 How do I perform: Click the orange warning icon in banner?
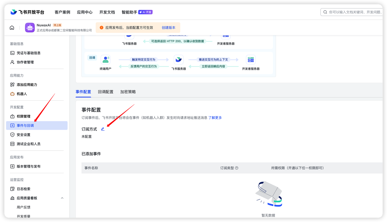coord(101,27)
